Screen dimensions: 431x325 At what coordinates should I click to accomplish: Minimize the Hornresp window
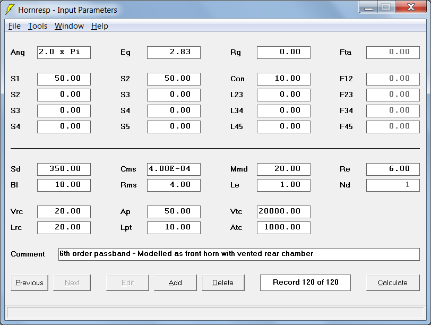pyautogui.click(x=368, y=7)
